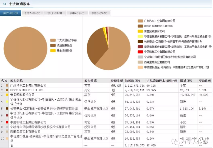Click the 中信建投基金 legend color box

140,67
